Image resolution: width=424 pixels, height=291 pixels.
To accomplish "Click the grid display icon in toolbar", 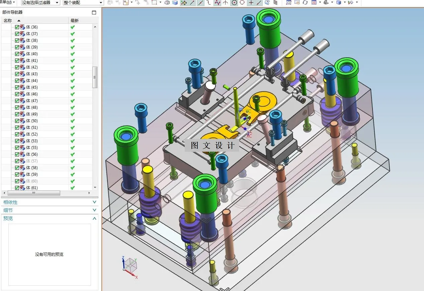I will point(275,3).
